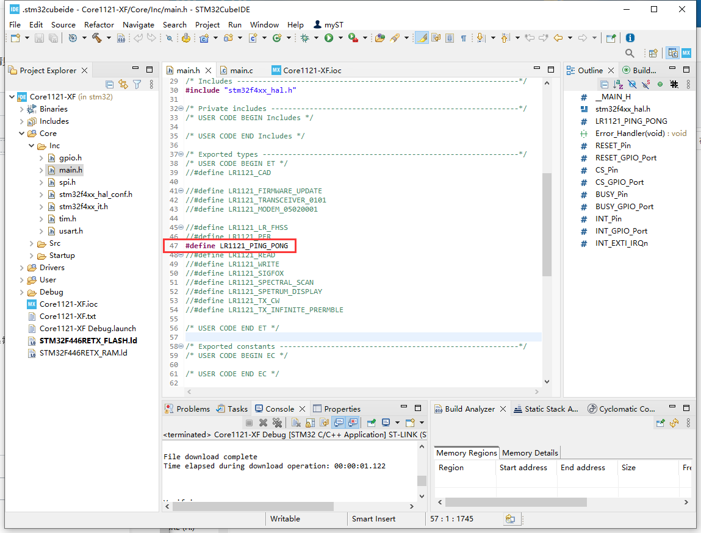Switch to the Device Configuration MX perspective
The image size is (701, 533).
(686, 52)
